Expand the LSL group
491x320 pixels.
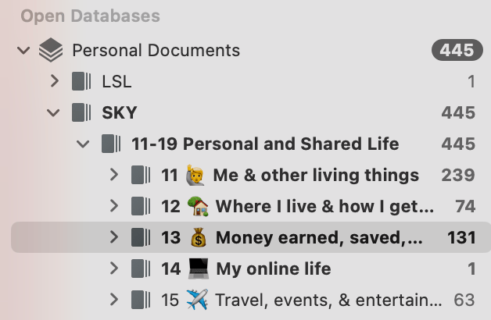[x=54, y=81]
